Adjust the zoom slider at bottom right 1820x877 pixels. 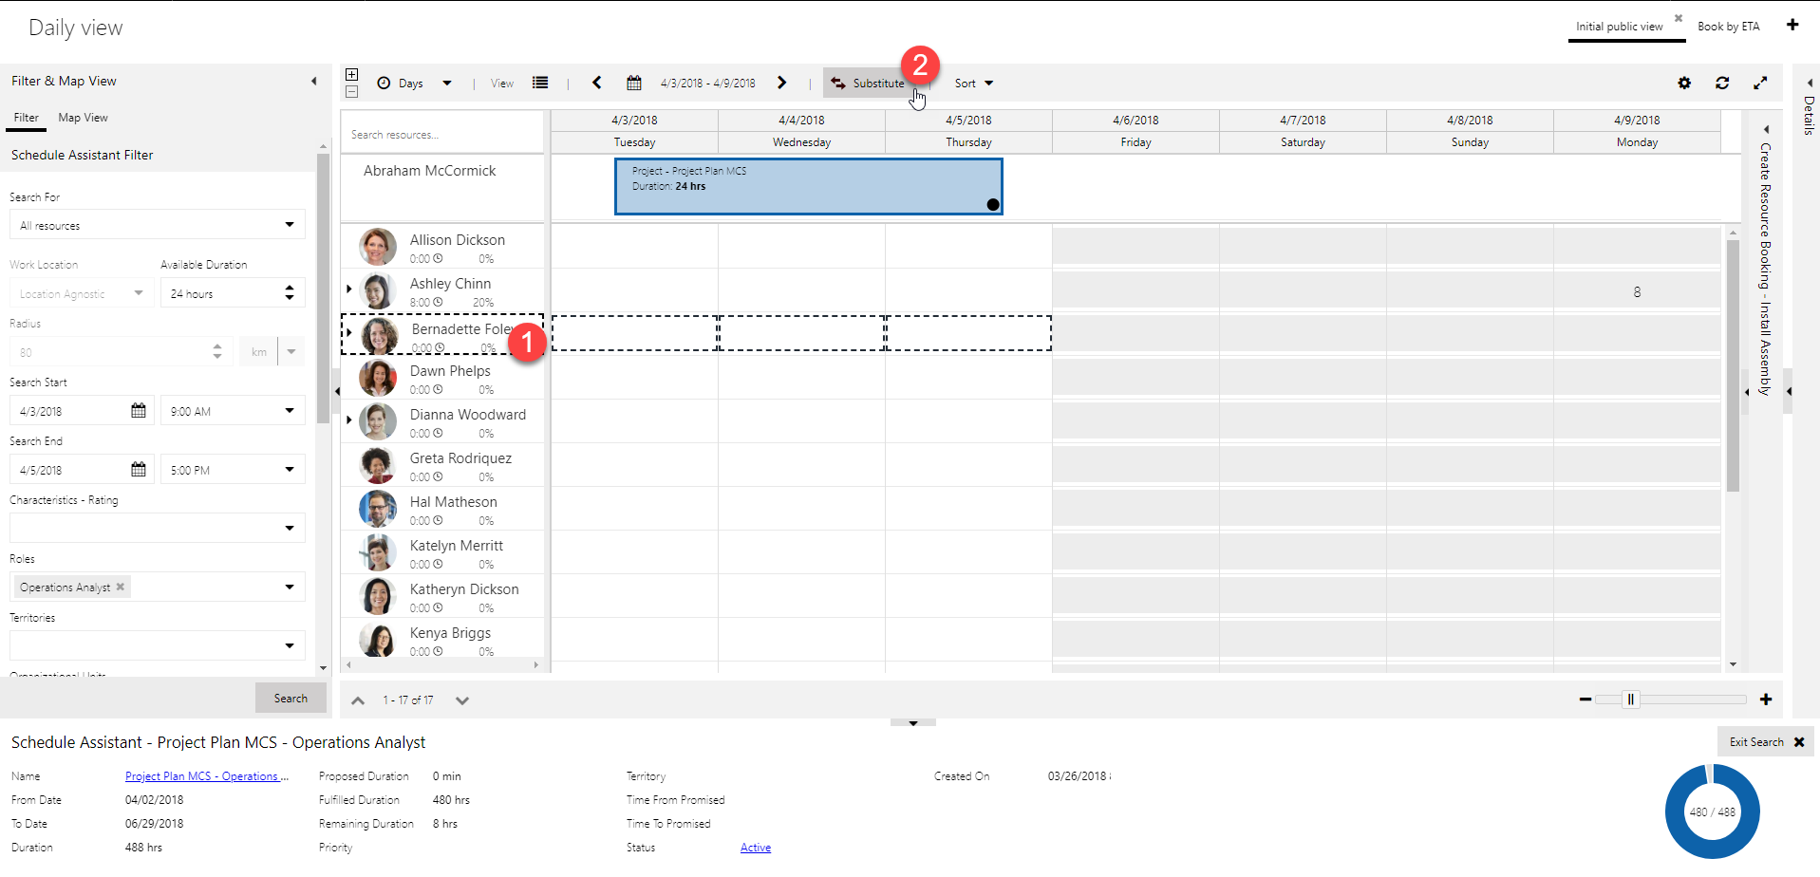1630,699
